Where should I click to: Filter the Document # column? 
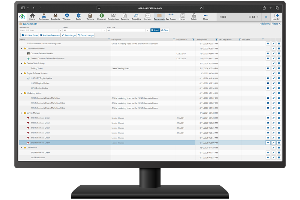193,40
